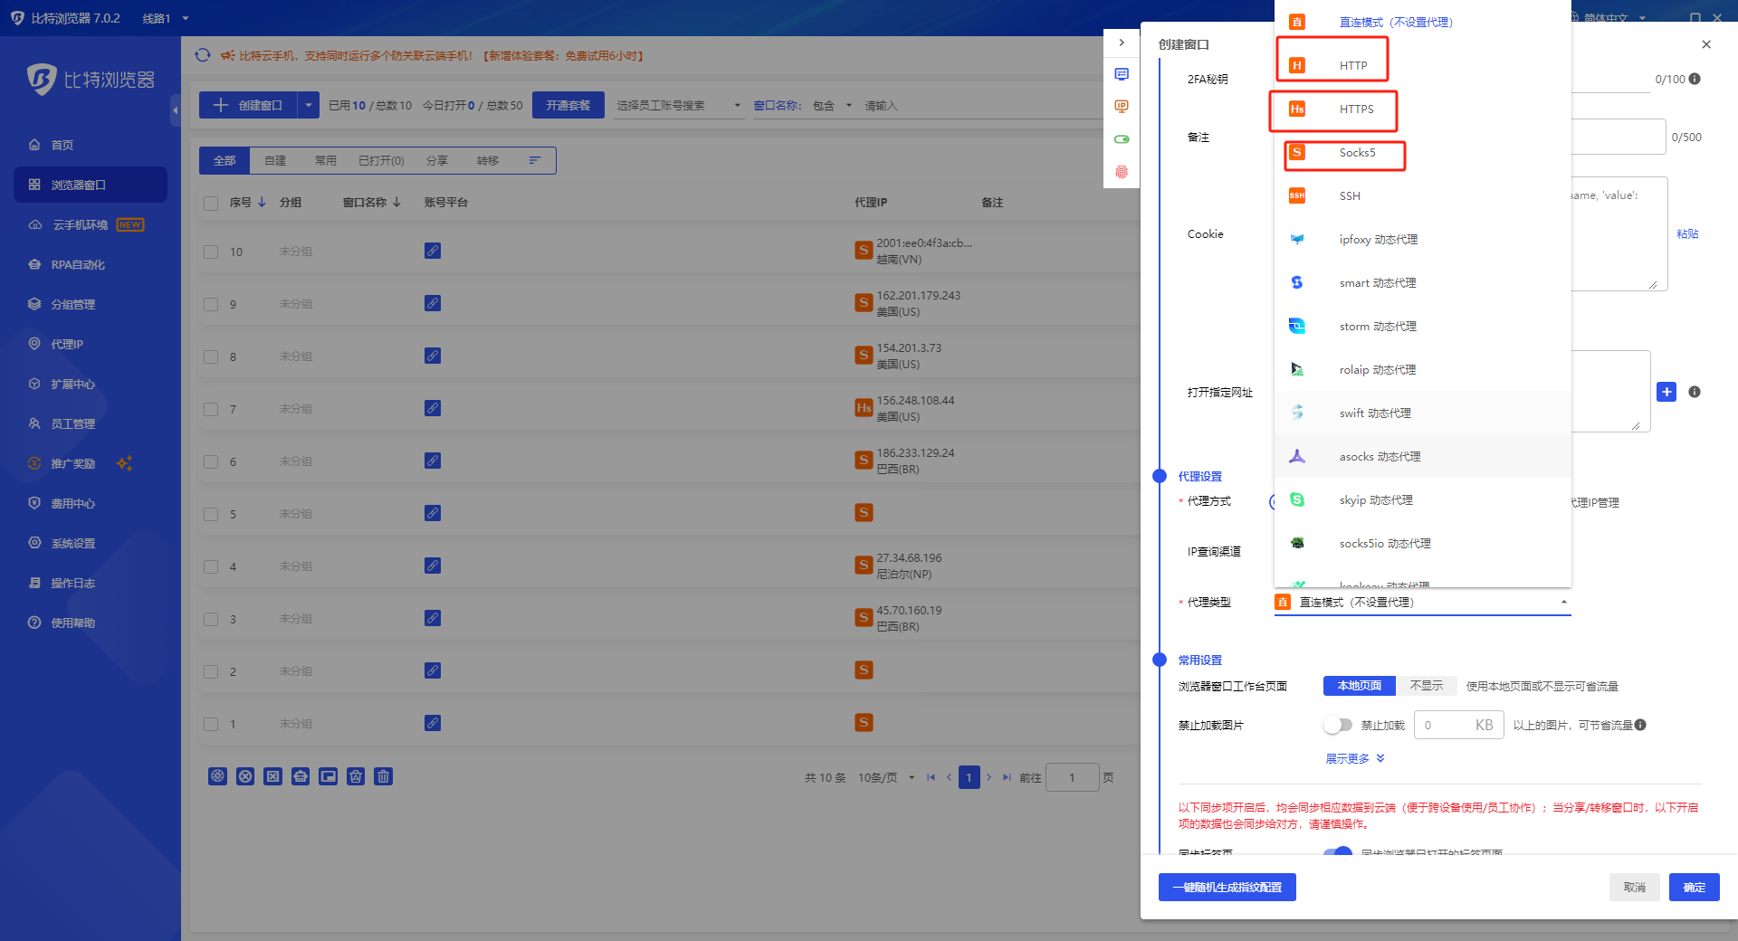Click Socks5 proxy icon for 162.201.179.243
Viewport: 1738px width, 941px height.
tap(864, 303)
